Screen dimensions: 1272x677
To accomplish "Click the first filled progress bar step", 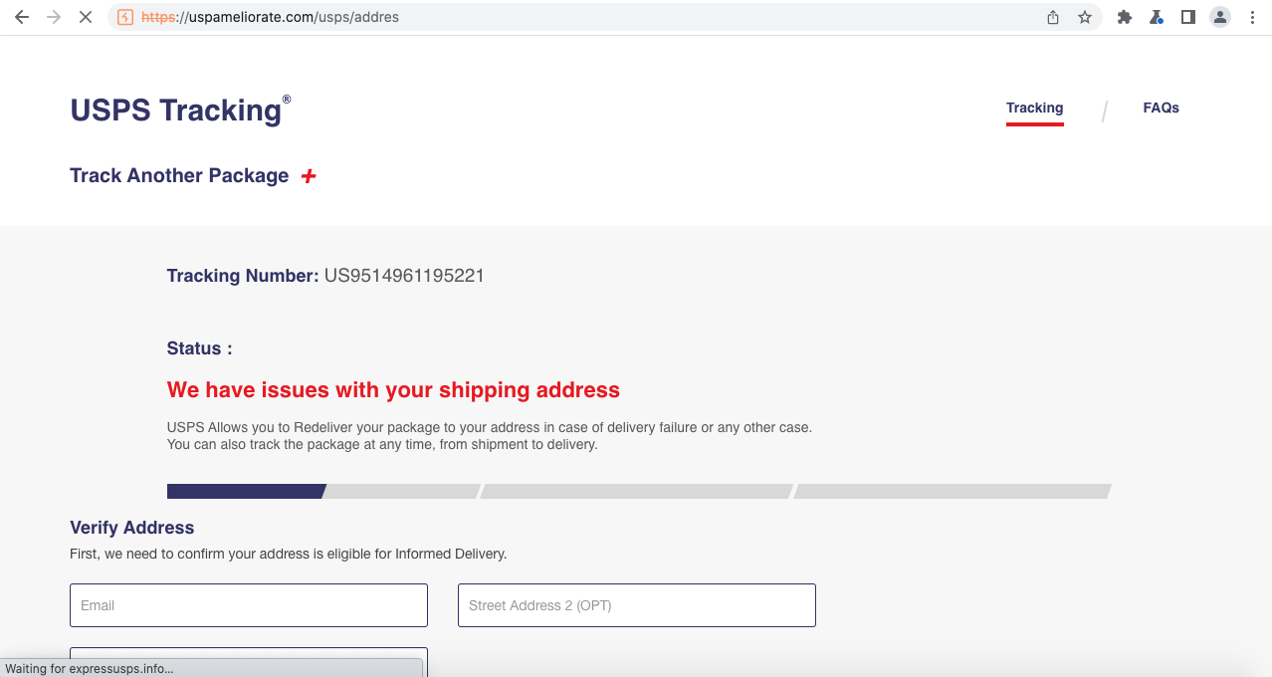I will (x=246, y=491).
